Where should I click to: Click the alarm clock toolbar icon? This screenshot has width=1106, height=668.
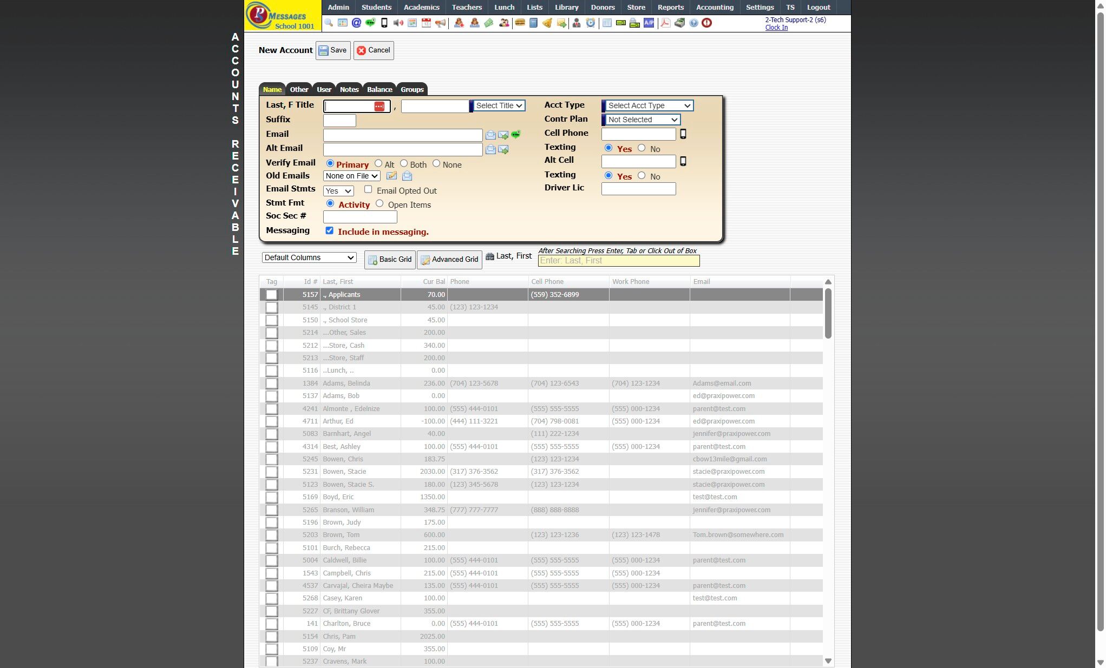(591, 23)
